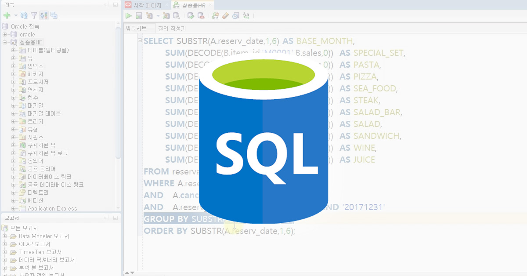The height and width of the screenshot is (276, 527).
Task: Open the SQL History icon
Action: (x=236, y=15)
